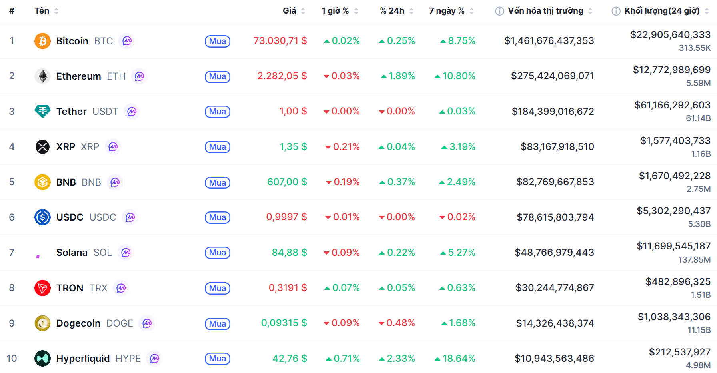Sort by the 1 giờ % column
The width and height of the screenshot is (717, 373).
(x=335, y=11)
